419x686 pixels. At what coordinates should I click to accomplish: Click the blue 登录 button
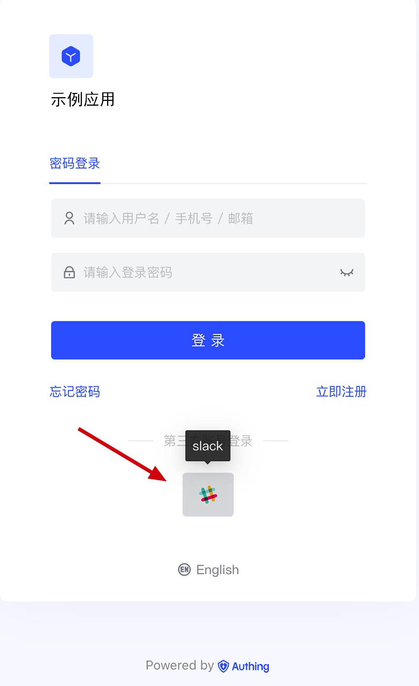[x=208, y=340]
